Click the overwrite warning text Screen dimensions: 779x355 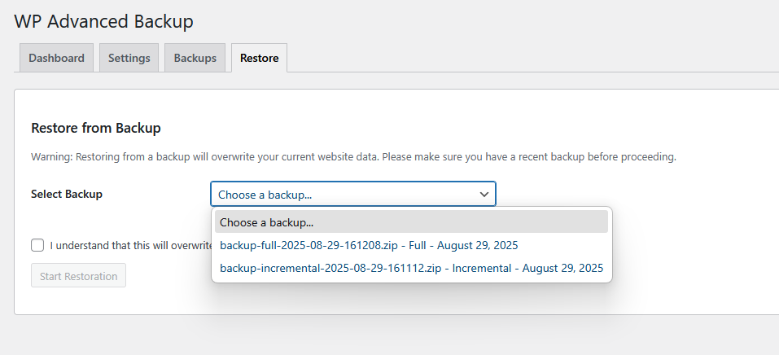354,157
